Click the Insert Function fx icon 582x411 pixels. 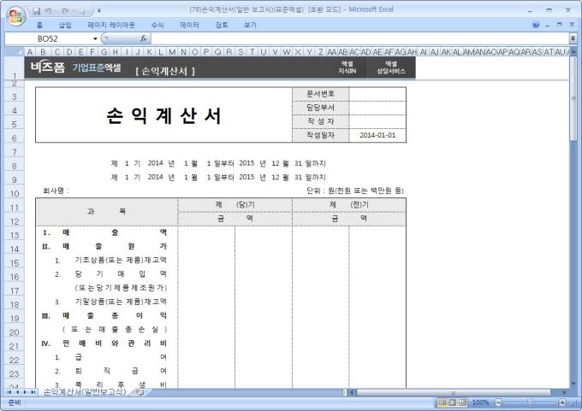pos(144,38)
